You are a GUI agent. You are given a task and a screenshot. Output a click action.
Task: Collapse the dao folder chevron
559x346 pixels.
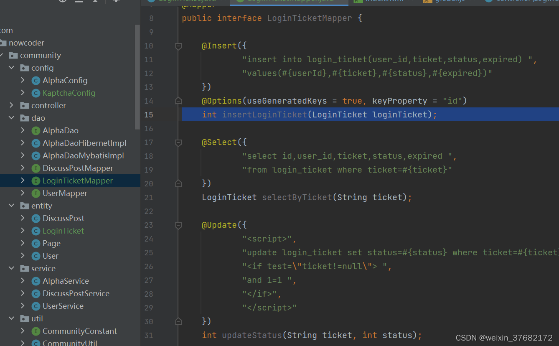11,118
